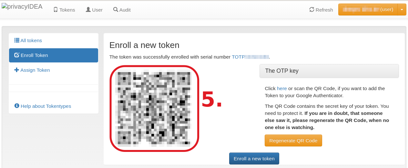Select the Assign Token sidebar label

point(35,70)
